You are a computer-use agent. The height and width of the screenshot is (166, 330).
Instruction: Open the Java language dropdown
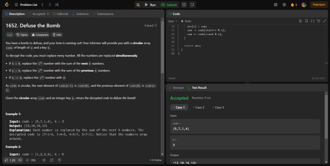pos(172,21)
